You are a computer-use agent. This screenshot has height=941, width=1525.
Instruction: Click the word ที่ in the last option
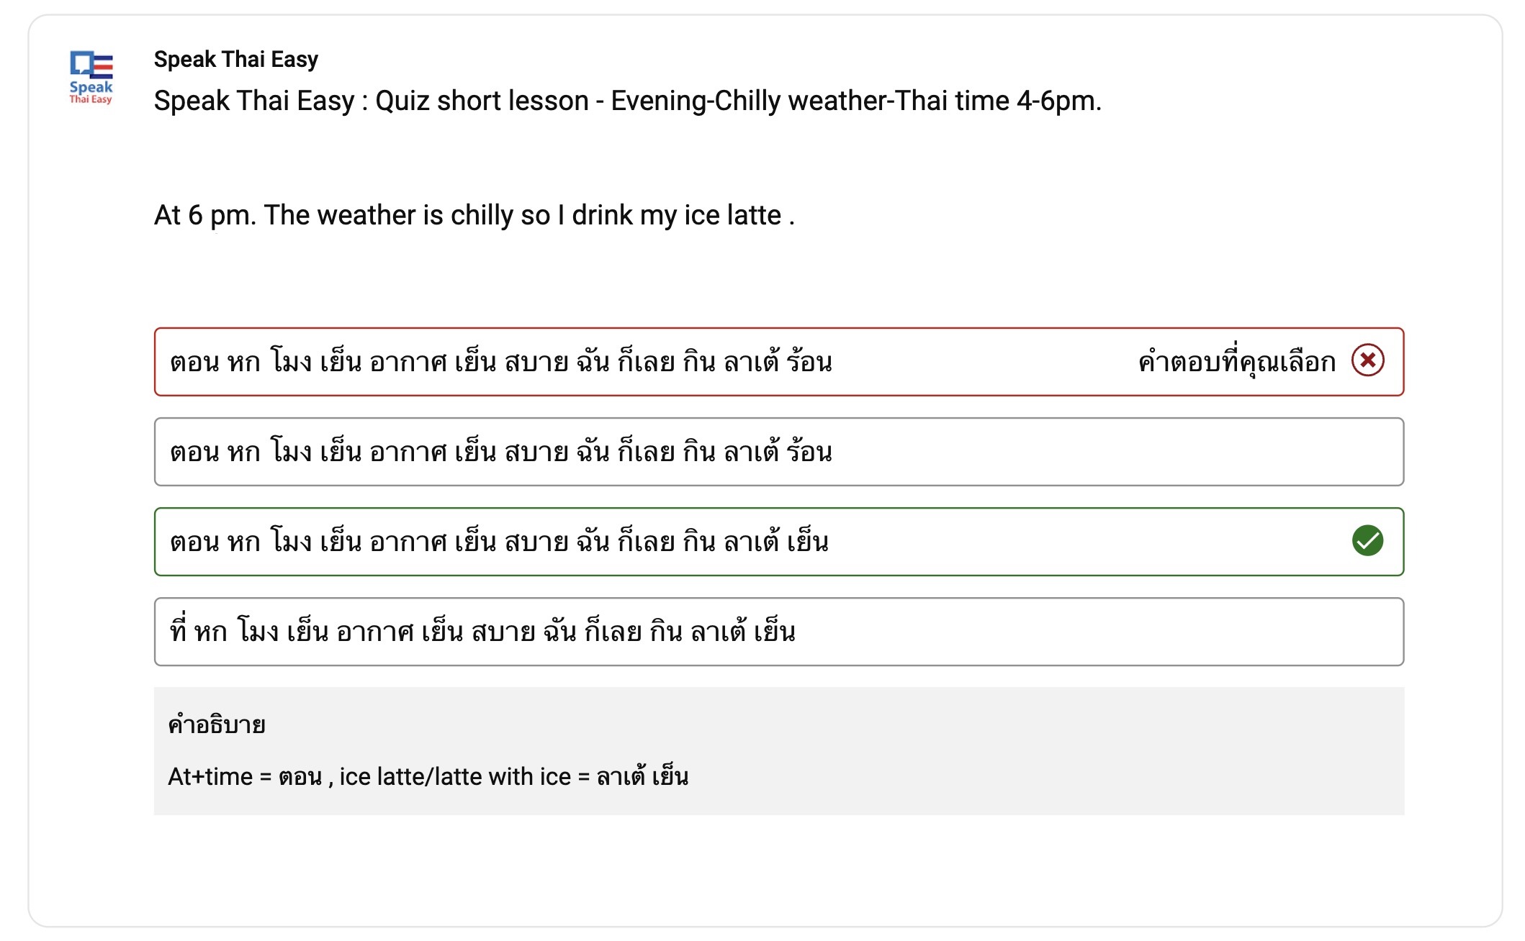pyautogui.click(x=179, y=629)
